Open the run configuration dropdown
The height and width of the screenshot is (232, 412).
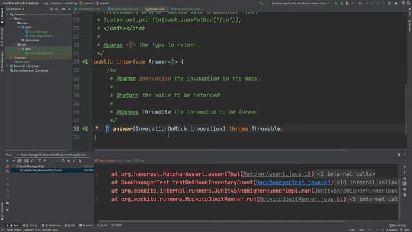300,3
